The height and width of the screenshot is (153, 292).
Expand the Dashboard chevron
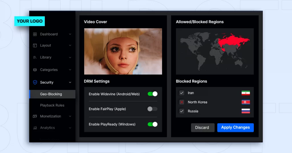pyautogui.click(x=70, y=34)
